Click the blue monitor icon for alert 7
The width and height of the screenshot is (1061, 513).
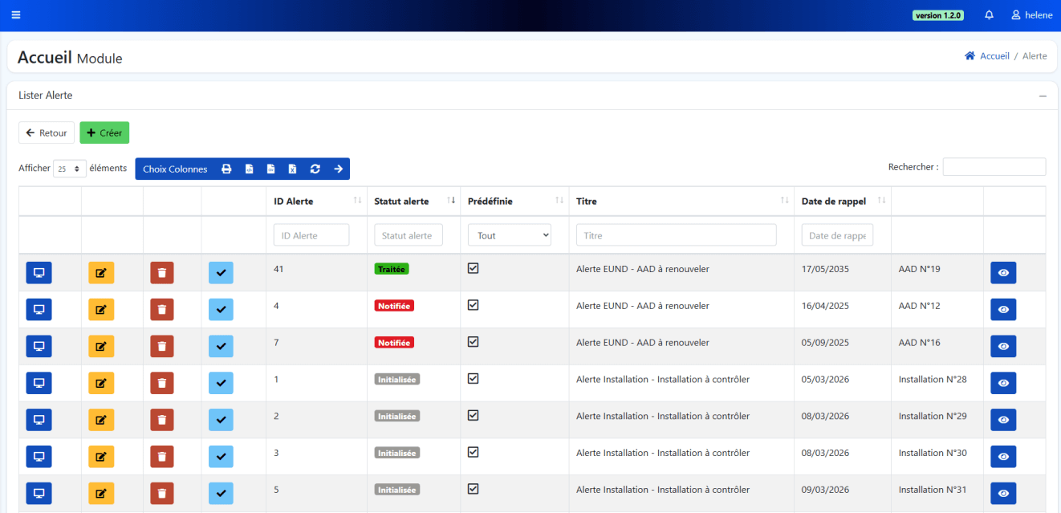click(39, 347)
